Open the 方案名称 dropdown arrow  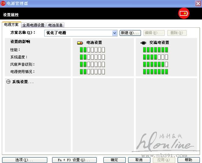coord(114,33)
